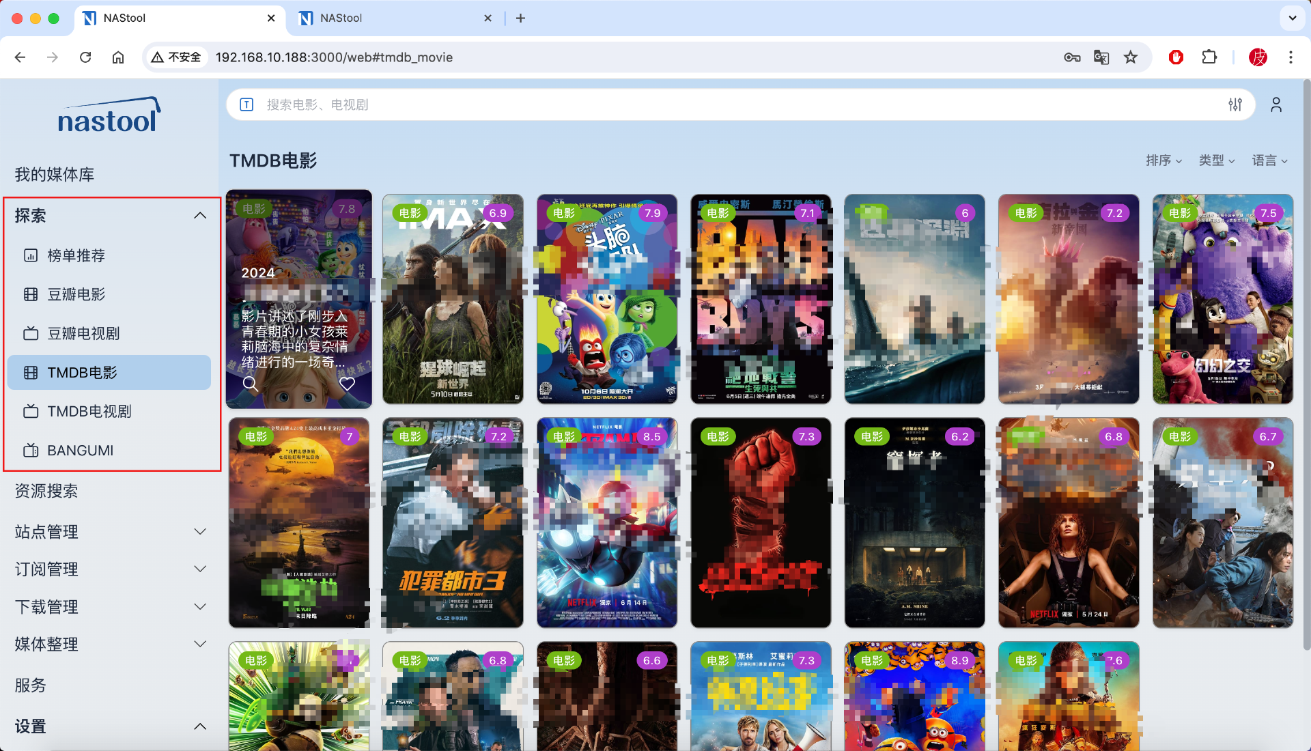Click the browser translate page icon
The width and height of the screenshot is (1311, 751).
[1101, 57]
